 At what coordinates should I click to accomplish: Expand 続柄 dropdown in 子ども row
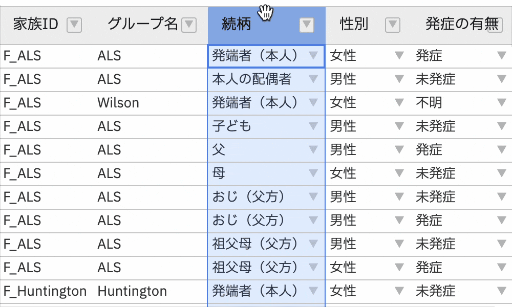[313, 126]
